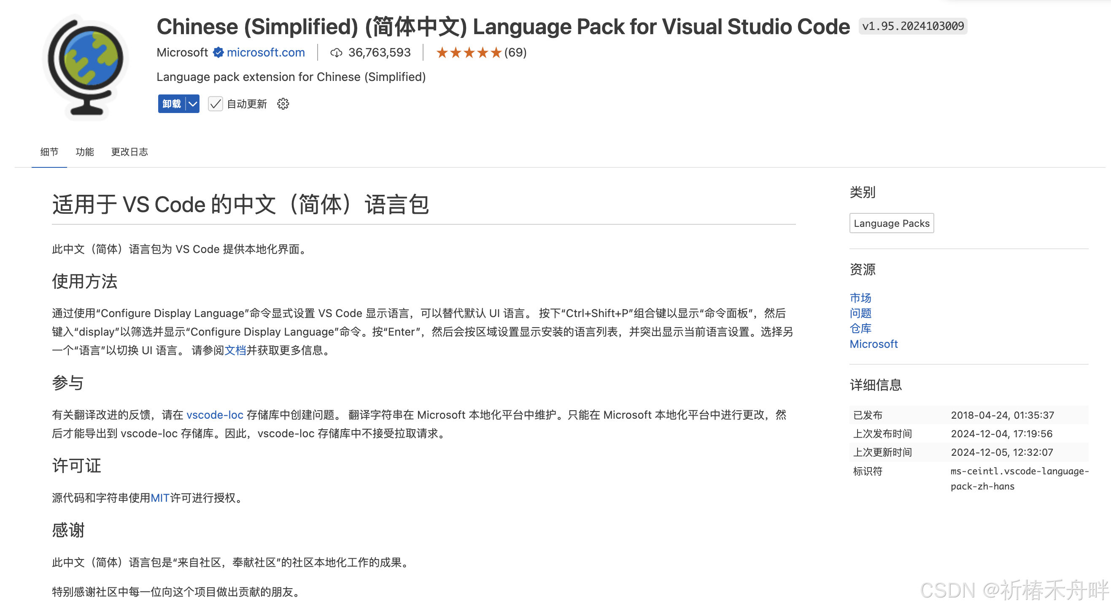Click the 上次发布时间 value 2024-12-04, 17:19:56
1111x608 pixels.
coord(1001,434)
